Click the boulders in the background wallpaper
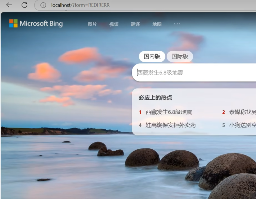Screen dimensions: 256x199 [178, 160]
